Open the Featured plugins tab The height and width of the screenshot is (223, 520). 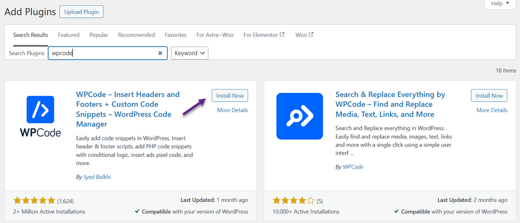click(x=68, y=35)
